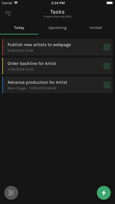
Task: Tap the Wi-Fi status icon
Action: coord(16,3)
